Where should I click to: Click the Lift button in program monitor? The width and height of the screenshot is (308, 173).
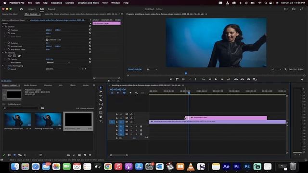coord(236,79)
